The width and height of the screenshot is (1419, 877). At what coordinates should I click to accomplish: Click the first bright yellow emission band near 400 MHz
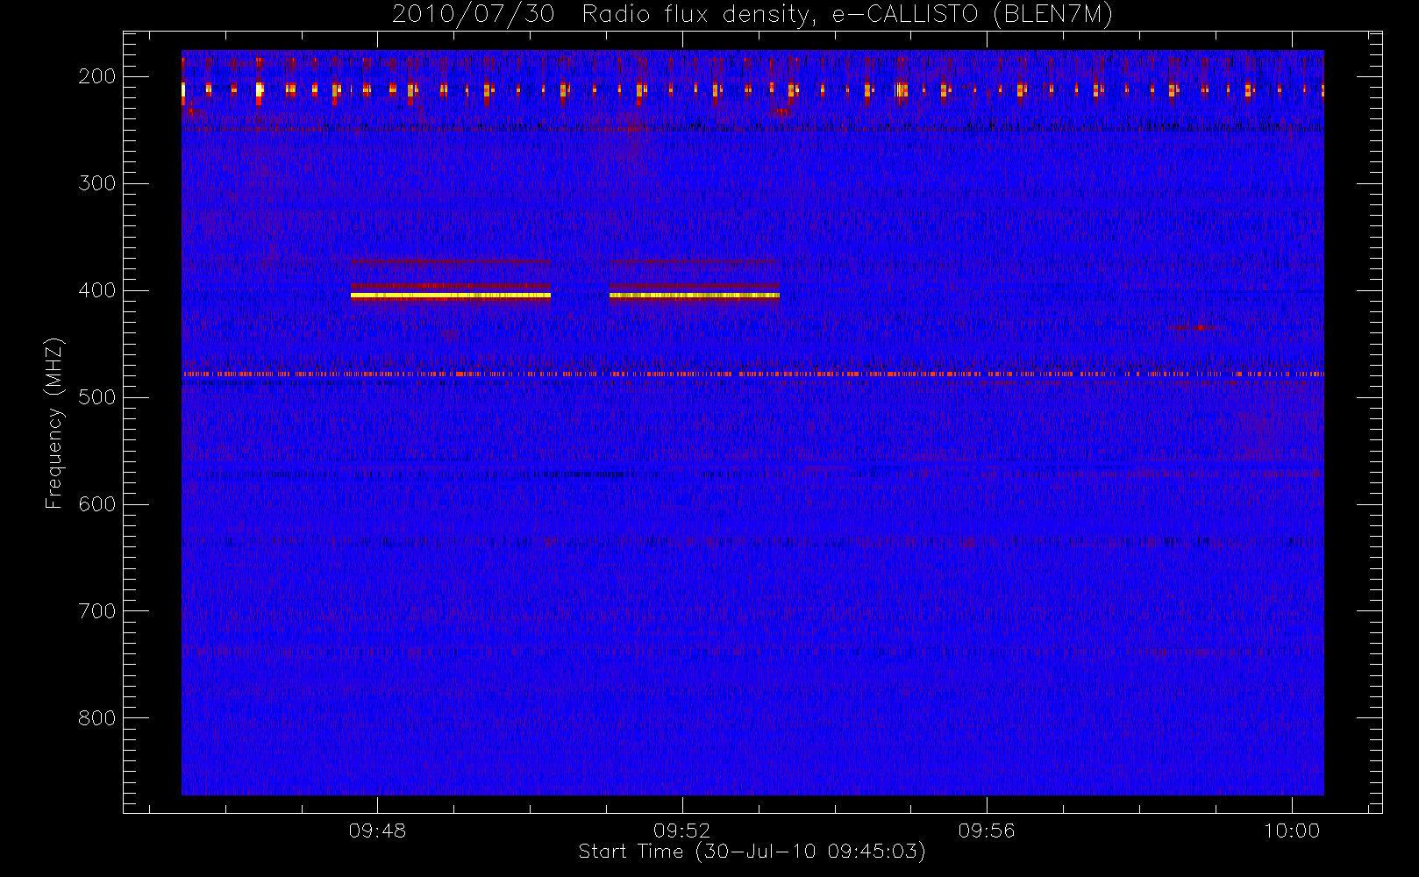451,296
